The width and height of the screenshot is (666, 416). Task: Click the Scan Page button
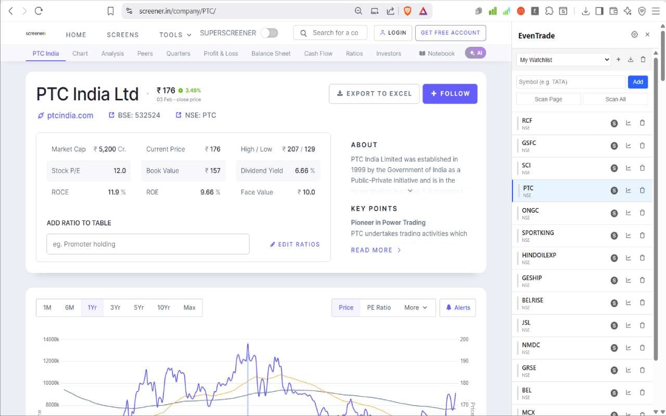548,99
